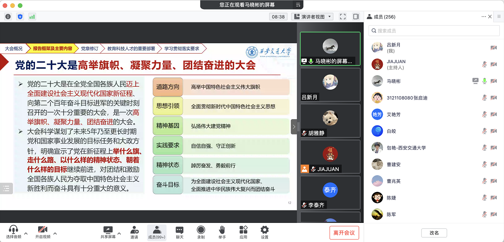Image resolution: width=504 pixels, height=242 pixels.
Task: Open the 聊天 chat panel
Action: tap(179, 232)
